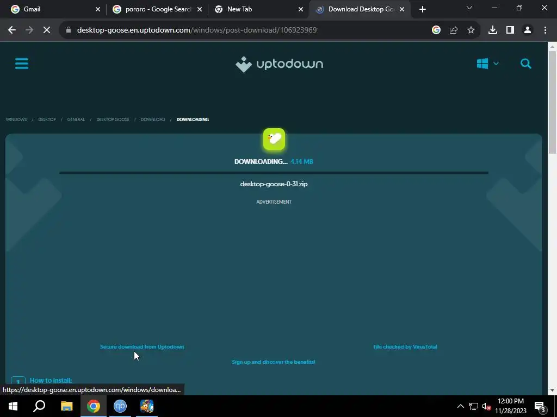The width and height of the screenshot is (557, 417).
Task: Click the download progress bar
Action: coord(274,173)
